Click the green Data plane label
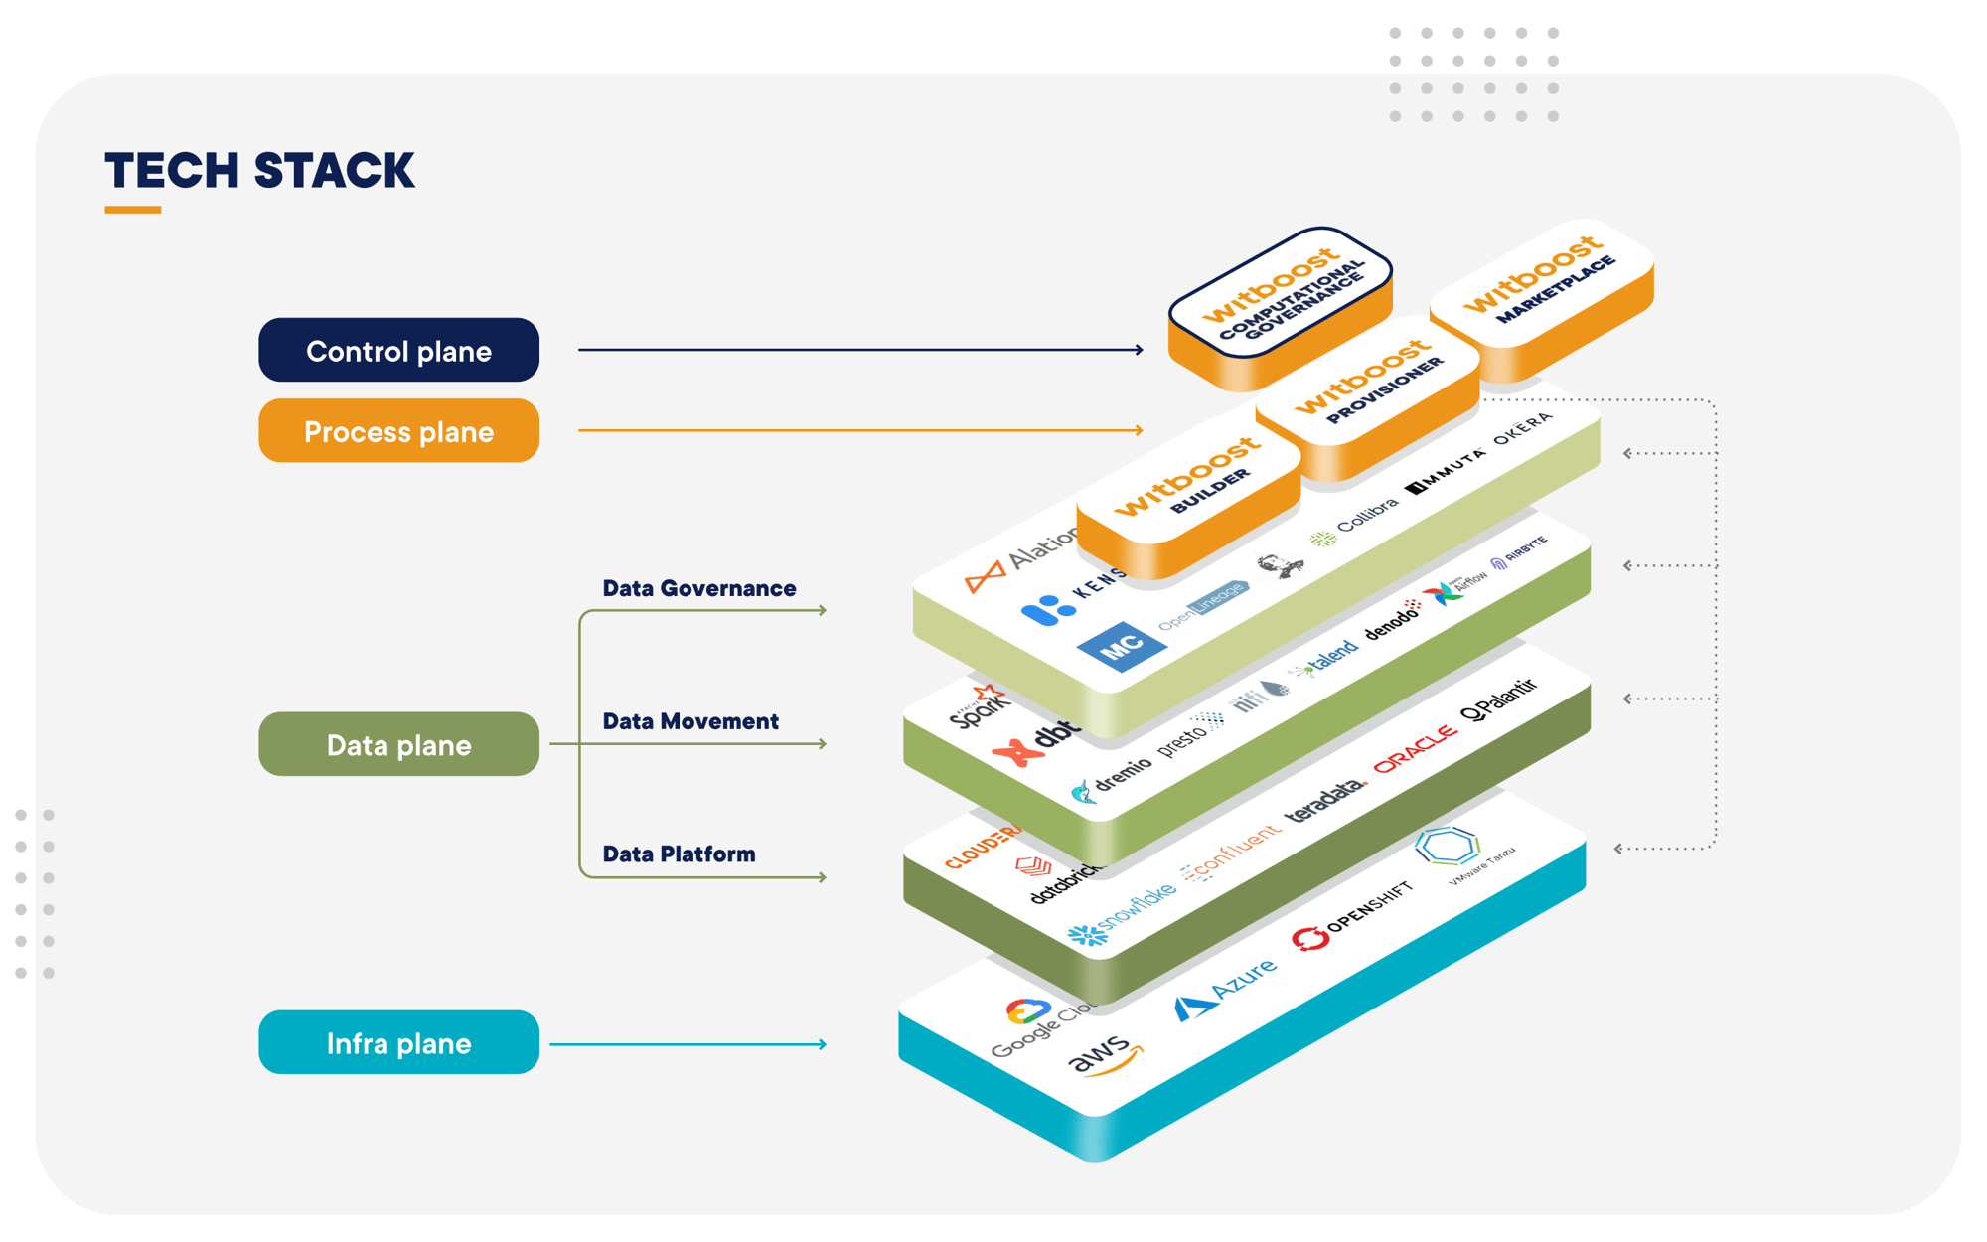1987x1242 pixels. (x=398, y=744)
